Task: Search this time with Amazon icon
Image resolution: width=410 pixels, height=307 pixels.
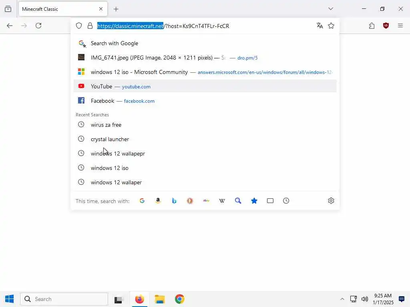Action: pos(158,201)
